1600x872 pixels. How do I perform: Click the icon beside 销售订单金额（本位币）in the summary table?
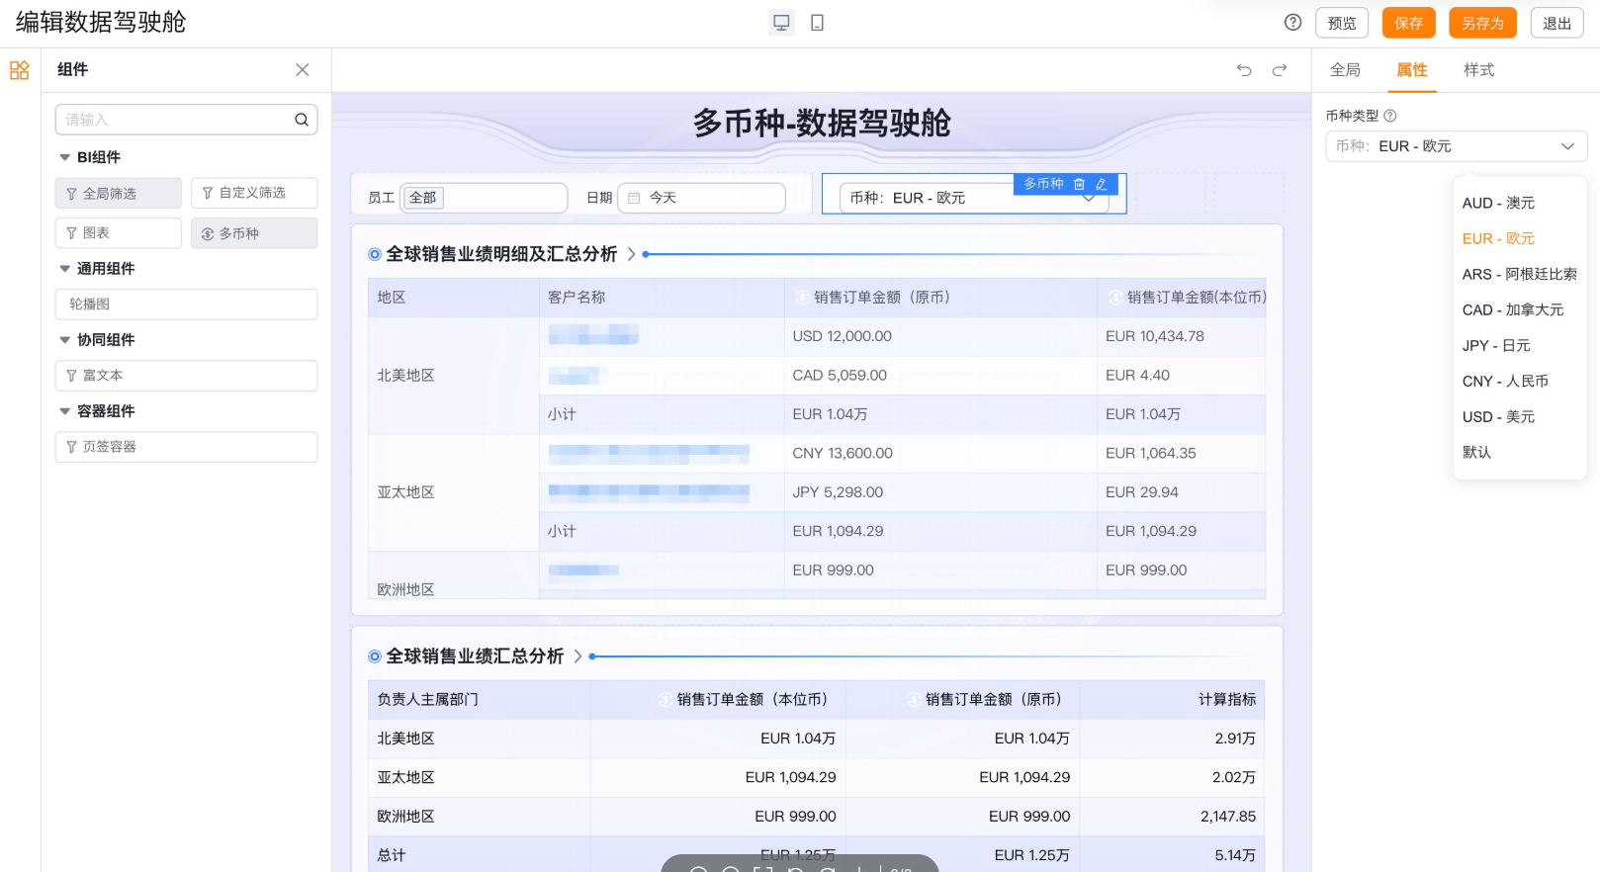(666, 700)
